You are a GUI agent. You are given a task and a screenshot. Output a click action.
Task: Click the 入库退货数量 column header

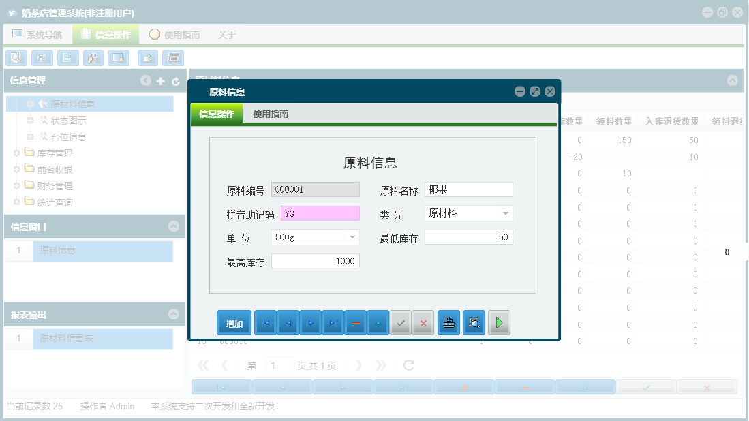tap(671, 122)
